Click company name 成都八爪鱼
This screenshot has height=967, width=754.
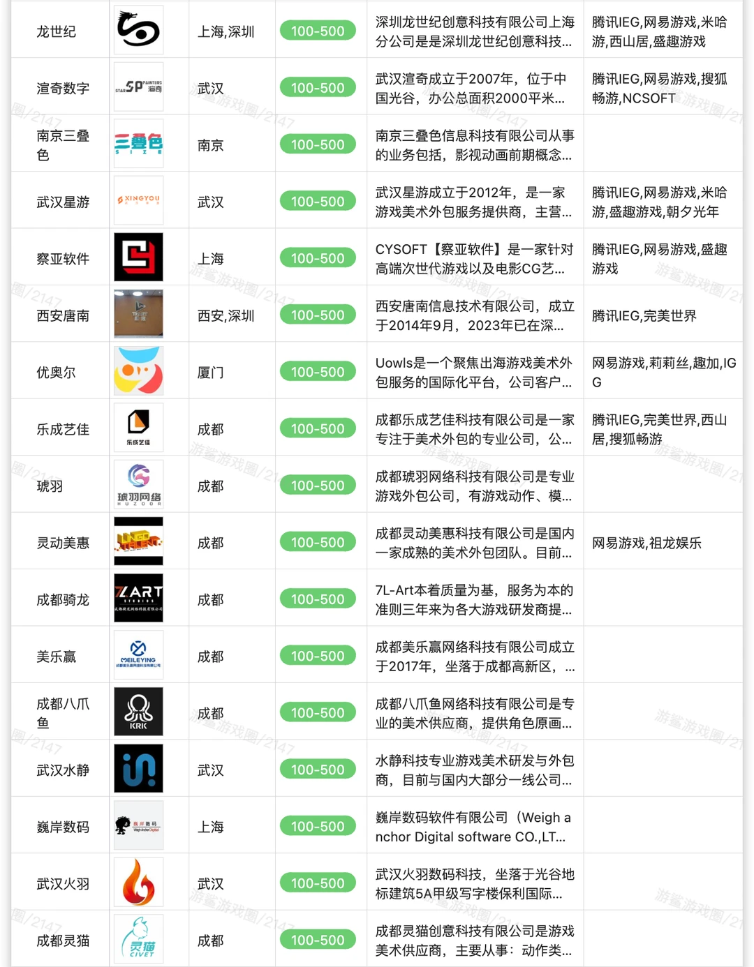[x=63, y=713]
